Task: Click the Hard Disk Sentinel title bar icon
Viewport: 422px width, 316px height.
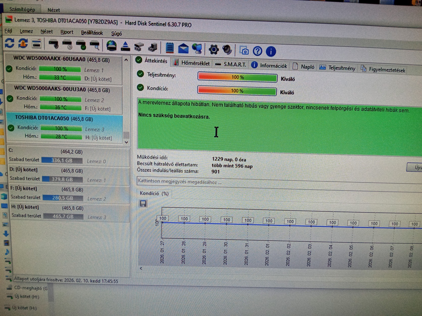Action: point(9,19)
